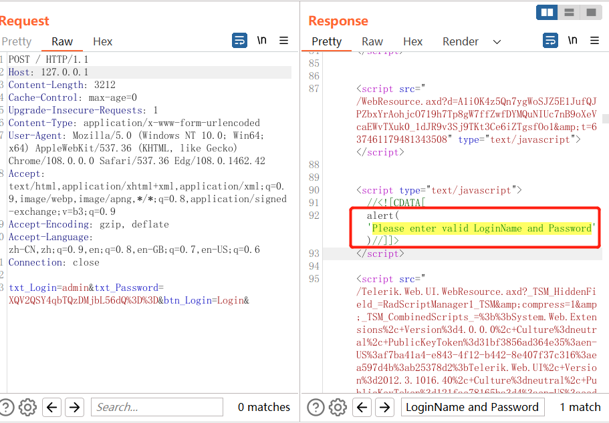This screenshot has height=423, width=609.
Task: Select the Request Hex tab
Action: 102,41
